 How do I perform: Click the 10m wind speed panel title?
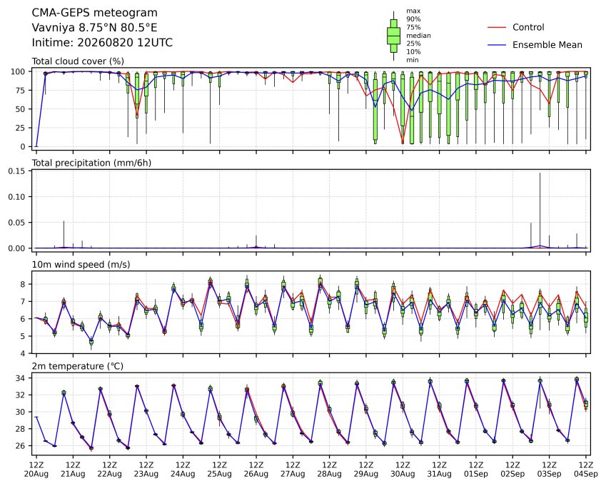[81, 265]
